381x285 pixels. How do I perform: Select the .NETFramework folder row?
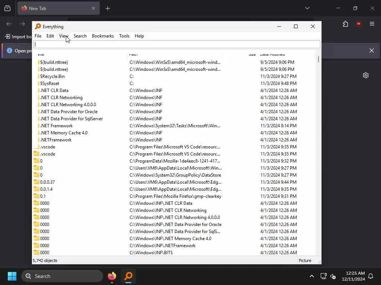[173, 140]
